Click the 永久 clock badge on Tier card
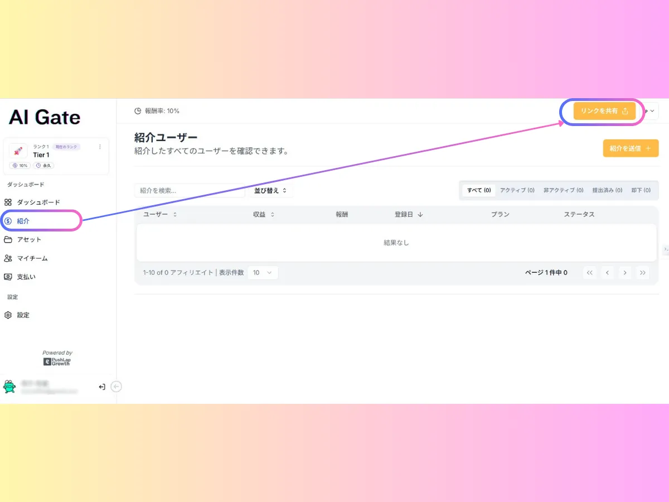This screenshot has width=669, height=502. [44, 166]
